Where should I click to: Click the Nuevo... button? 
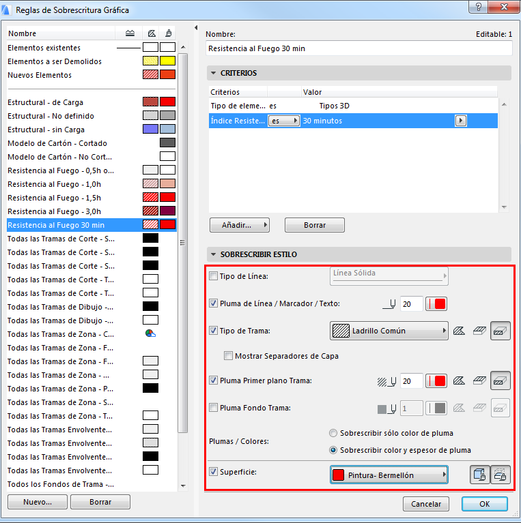pos(38,502)
